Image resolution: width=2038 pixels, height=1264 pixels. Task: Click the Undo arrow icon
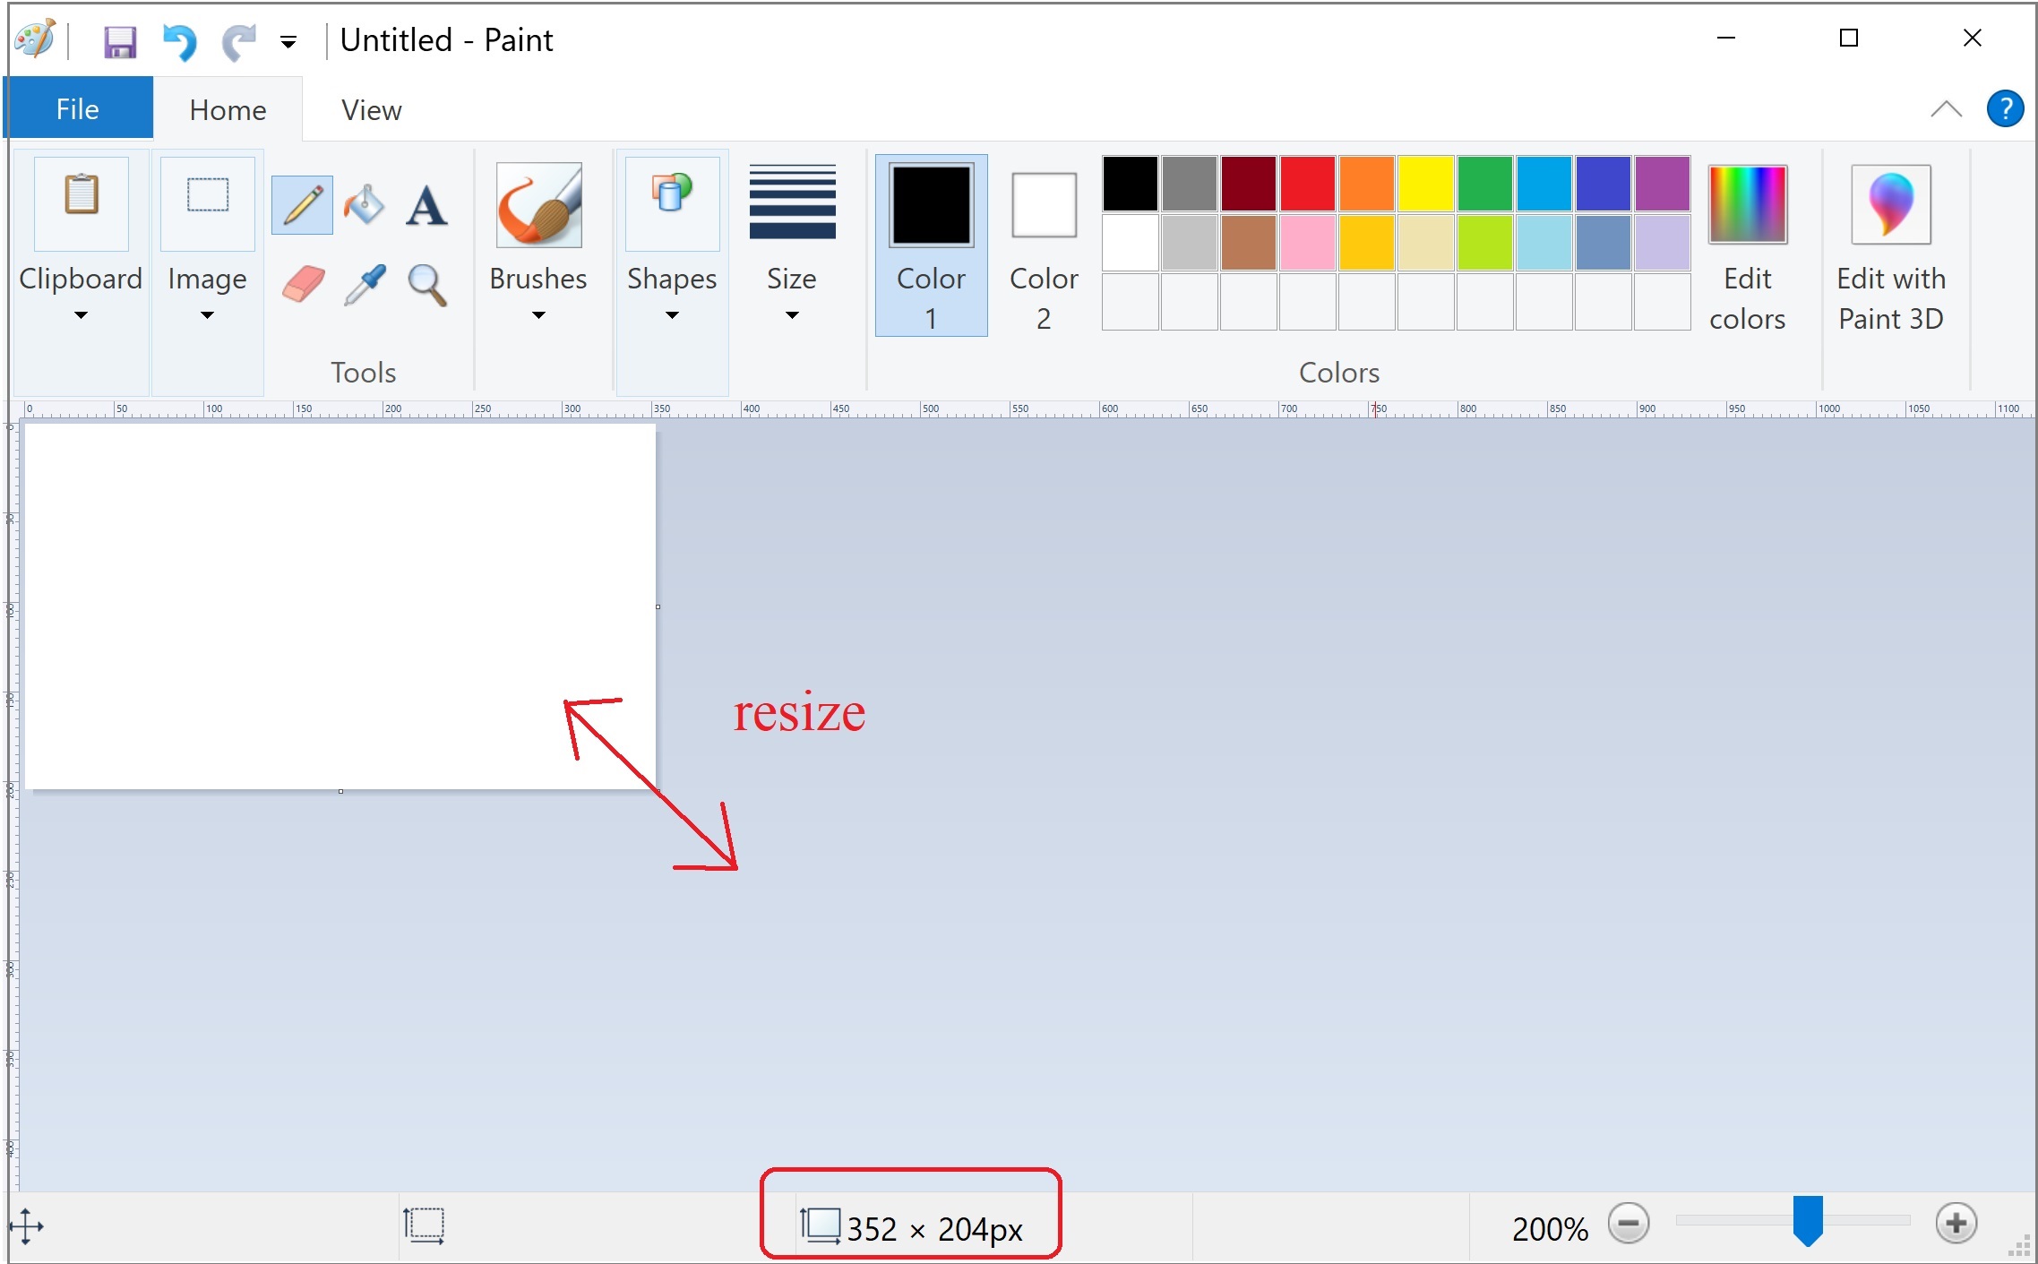click(179, 41)
